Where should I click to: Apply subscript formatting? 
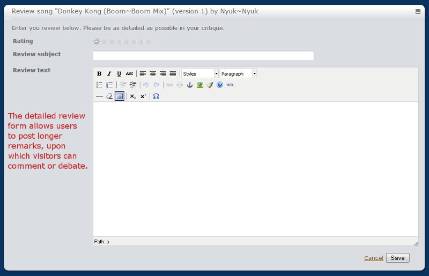coord(133,96)
